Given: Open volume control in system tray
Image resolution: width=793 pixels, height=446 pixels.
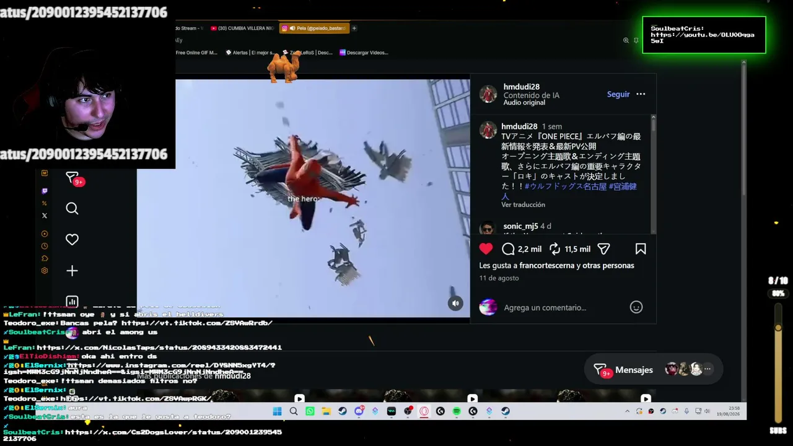Looking at the screenshot, I should tap(707, 411).
